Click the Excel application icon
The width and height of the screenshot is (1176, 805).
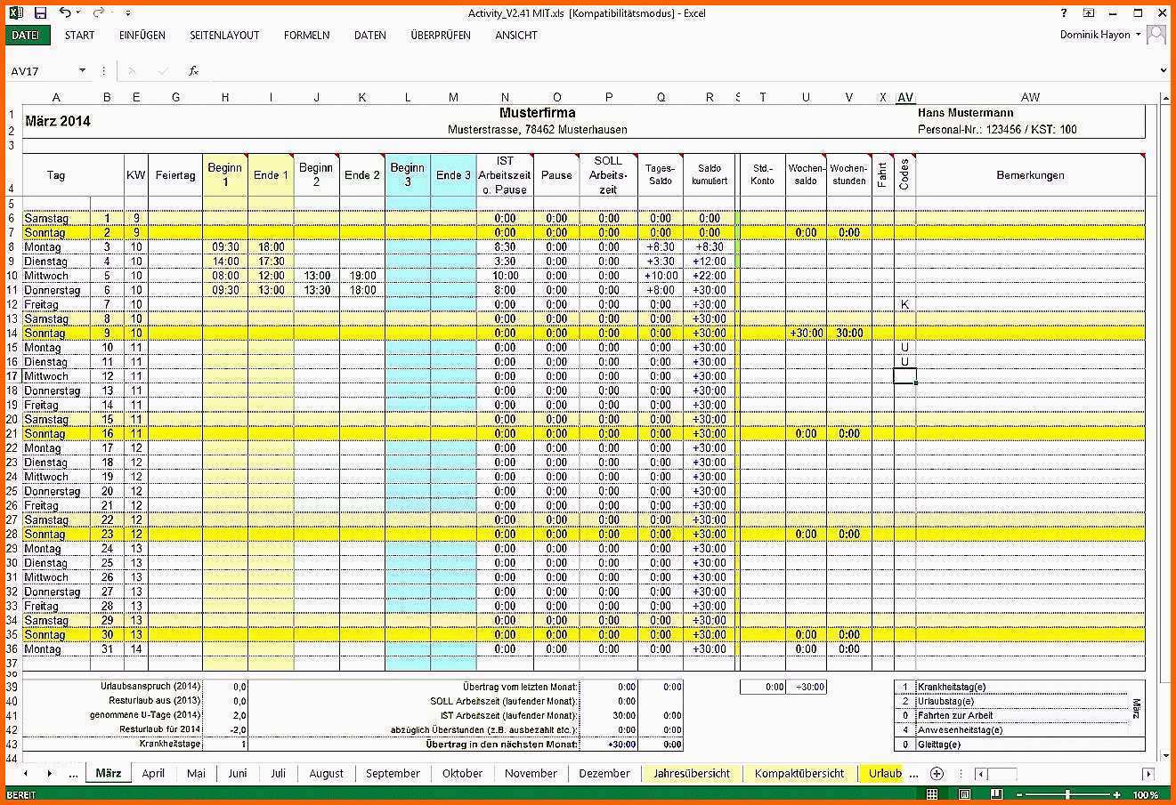(x=17, y=13)
